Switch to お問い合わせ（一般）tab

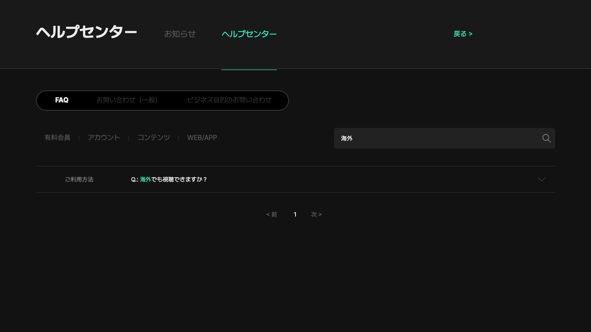coord(127,100)
